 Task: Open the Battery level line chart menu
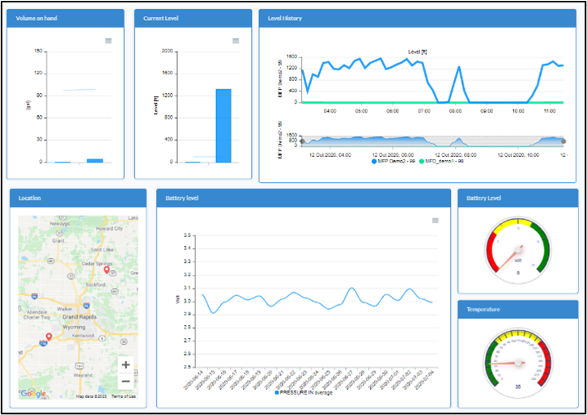point(436,220)
